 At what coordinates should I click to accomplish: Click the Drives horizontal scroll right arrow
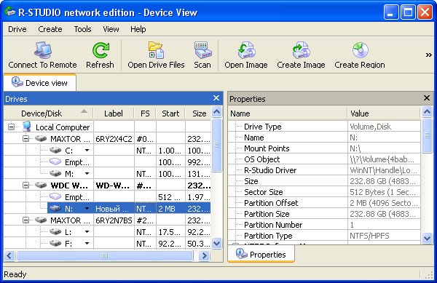204,255
